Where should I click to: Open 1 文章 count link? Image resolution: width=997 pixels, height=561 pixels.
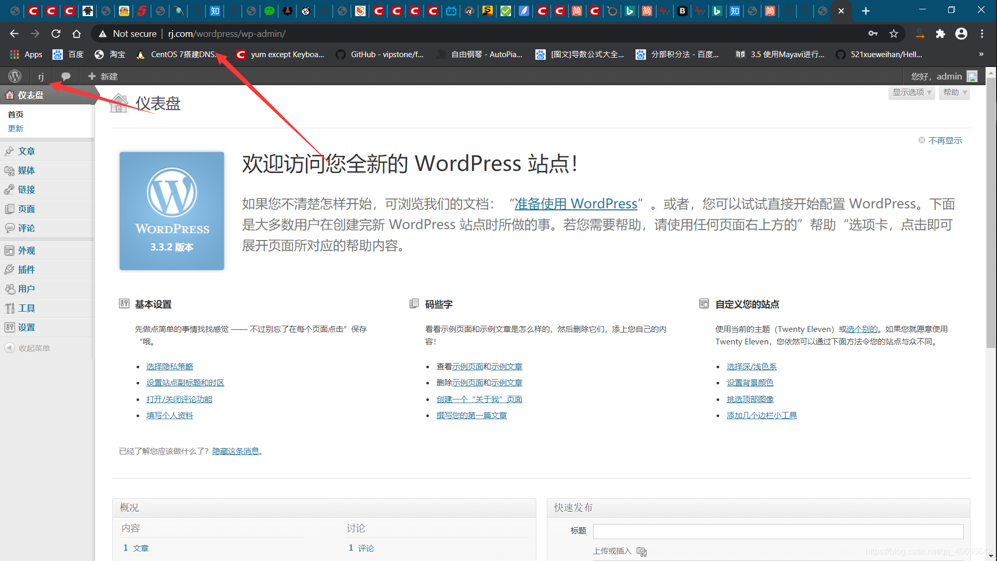click(x=136, y=548)
